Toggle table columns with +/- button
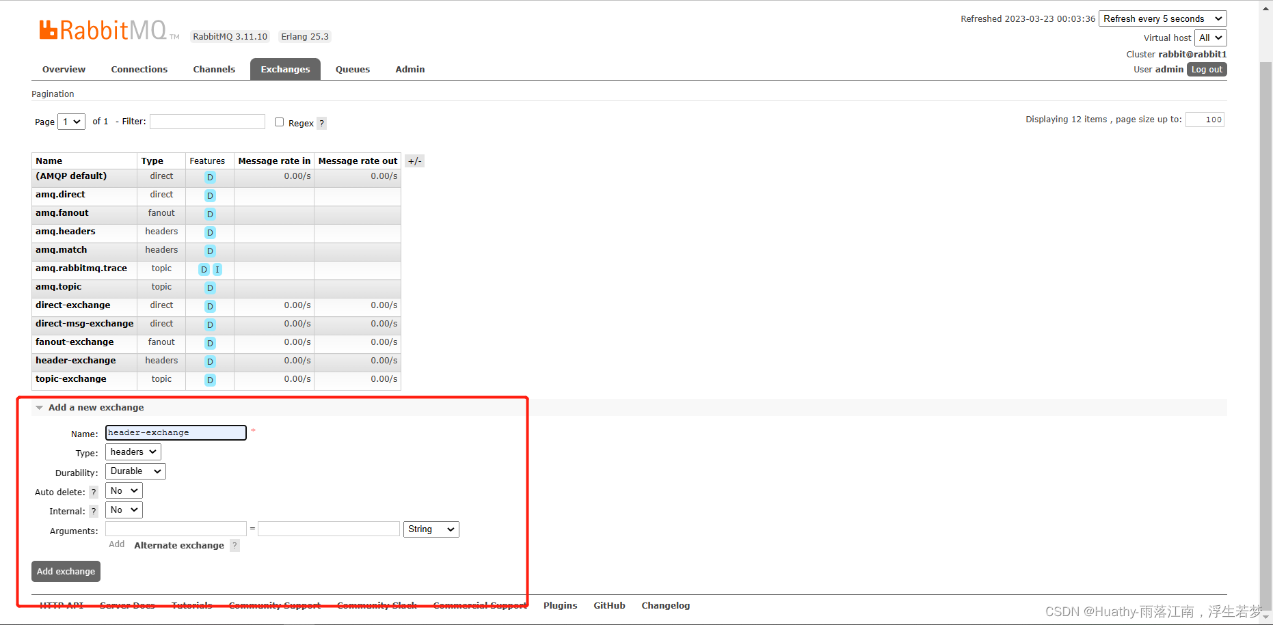 [x=414, y=161]
